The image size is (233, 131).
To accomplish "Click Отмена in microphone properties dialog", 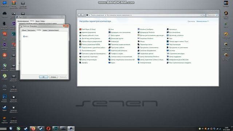I will coord(54,77).
